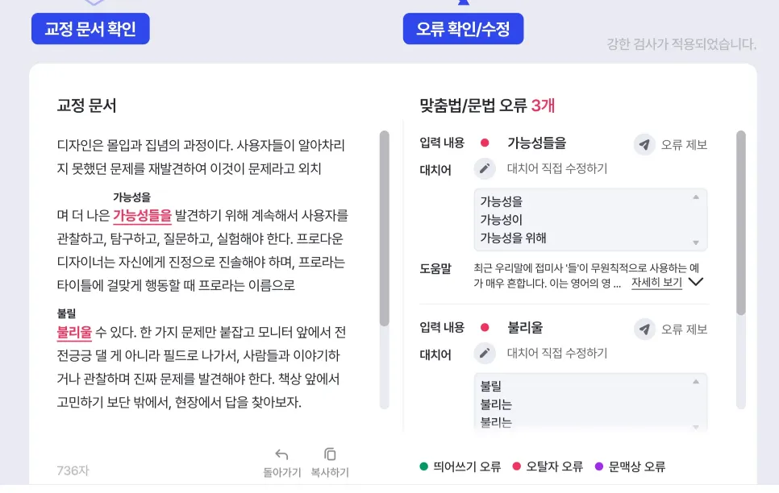Expand help text with 자세히 보기 chevron

coord(696,283)
